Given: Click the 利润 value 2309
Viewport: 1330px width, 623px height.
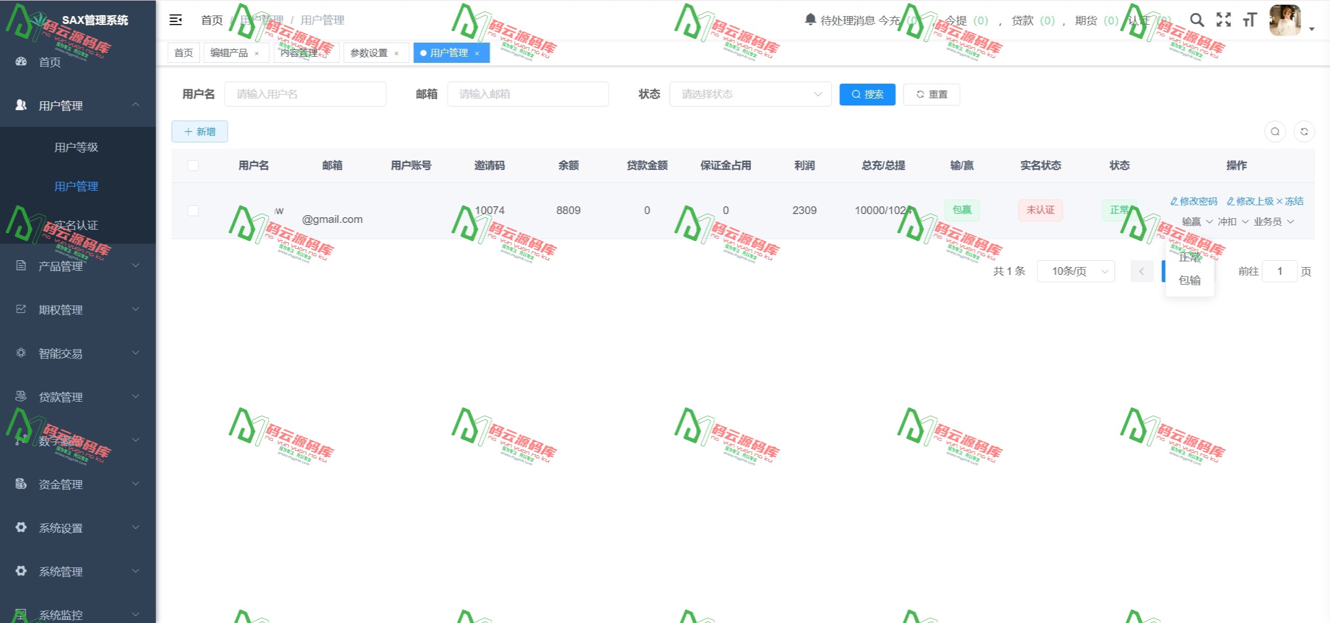Looking at the screenshot, I should (804, 210).
